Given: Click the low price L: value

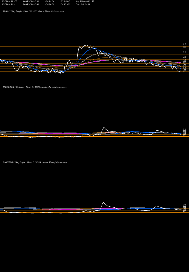Looking at the screenshot, I should 65,5.
